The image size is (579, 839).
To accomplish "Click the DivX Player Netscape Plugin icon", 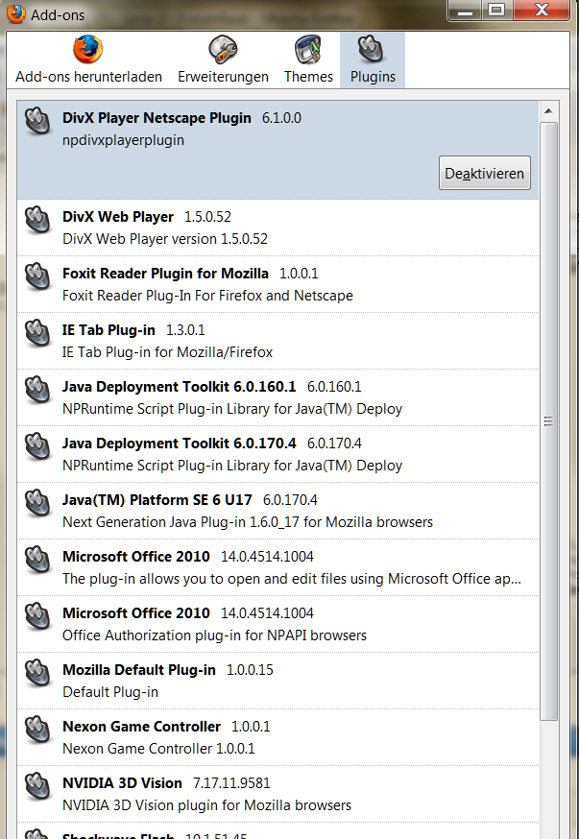I will coord(37,120).
